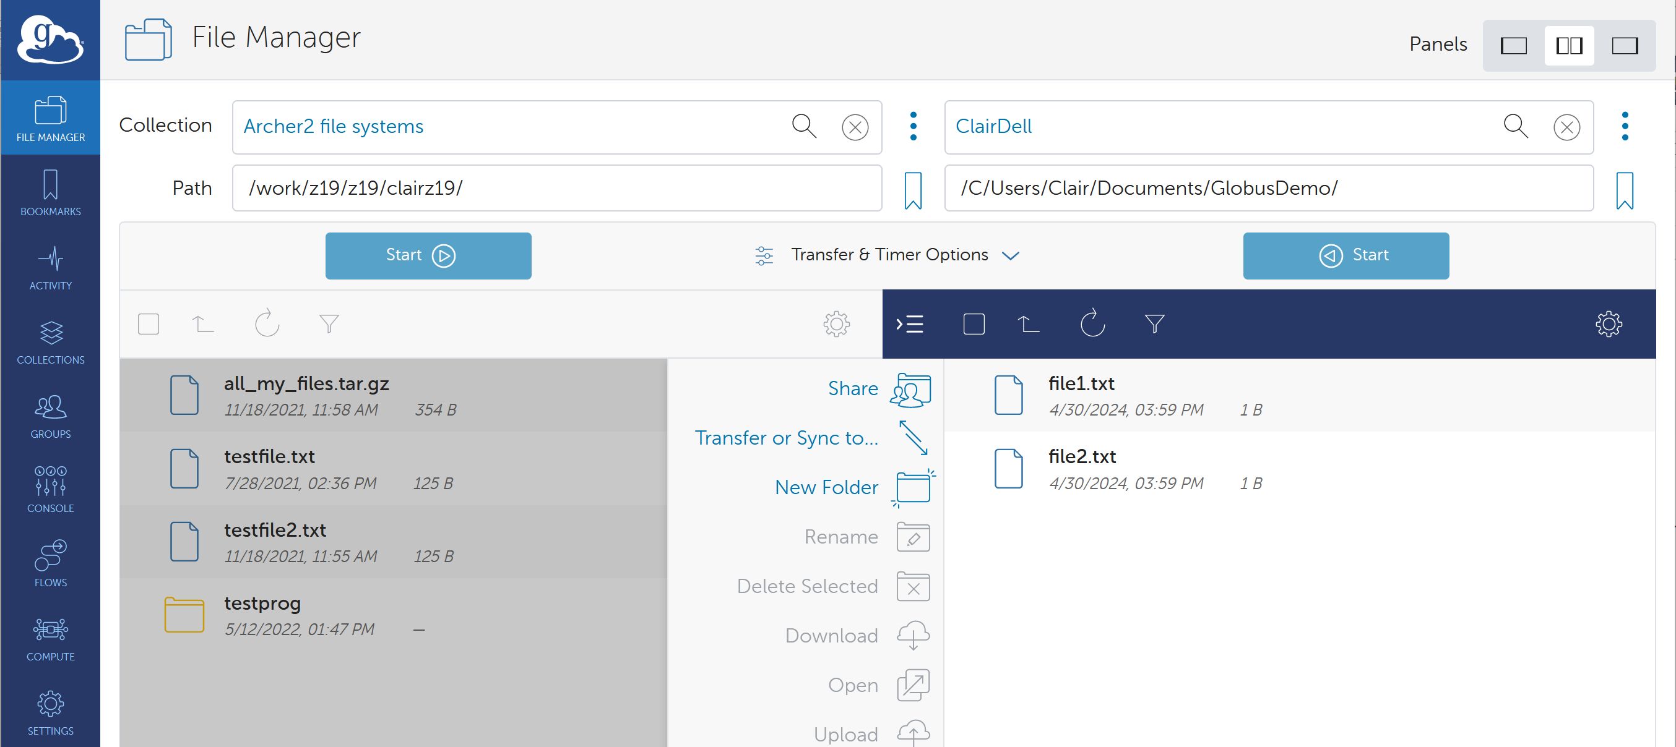
Task: Click the Archer2 file systems collection field
Action: tap(557, 127)
